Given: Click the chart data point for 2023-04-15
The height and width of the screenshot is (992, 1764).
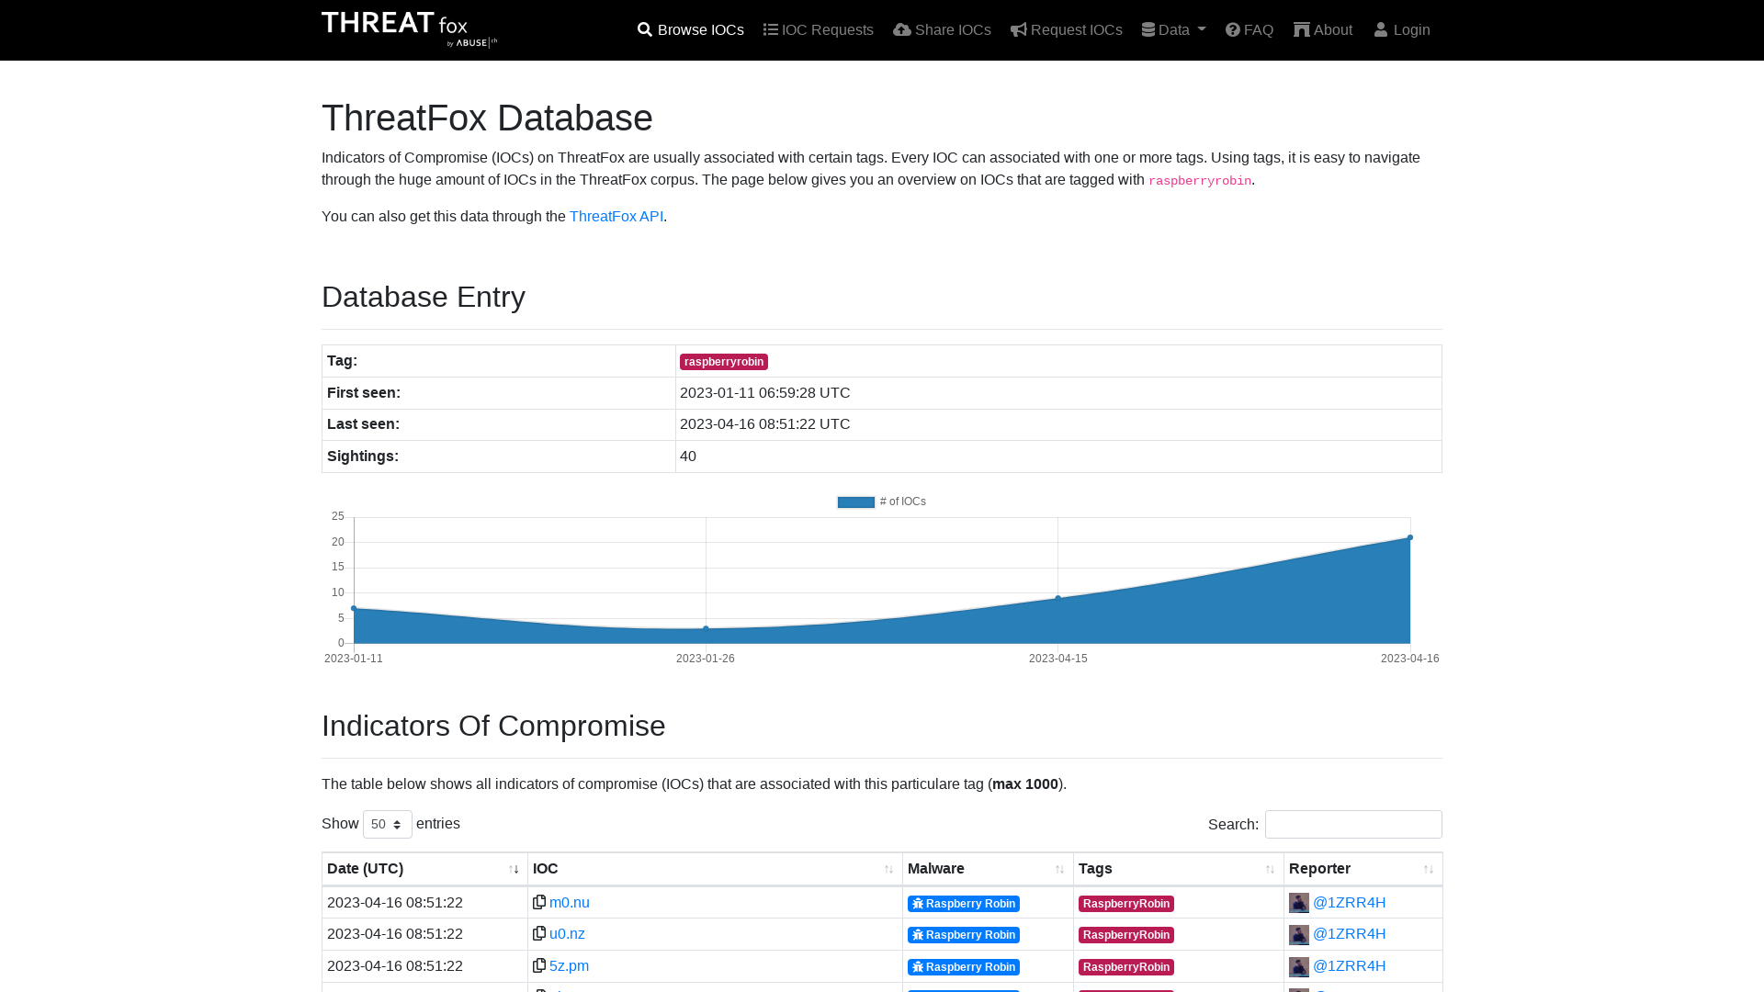Looking at the screenshot, I should pos(1058,598).
